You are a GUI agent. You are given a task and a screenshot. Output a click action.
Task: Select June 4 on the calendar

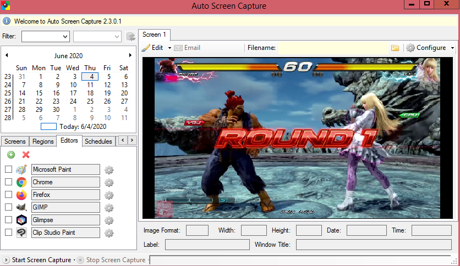[x=91, y=77]
